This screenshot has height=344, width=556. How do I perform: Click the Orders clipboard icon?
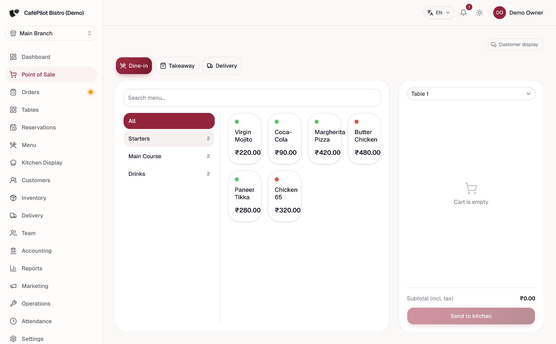tap(13, 92)
